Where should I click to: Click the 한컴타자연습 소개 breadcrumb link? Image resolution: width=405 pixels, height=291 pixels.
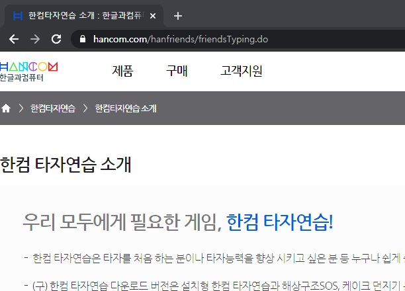pos(126,108)
